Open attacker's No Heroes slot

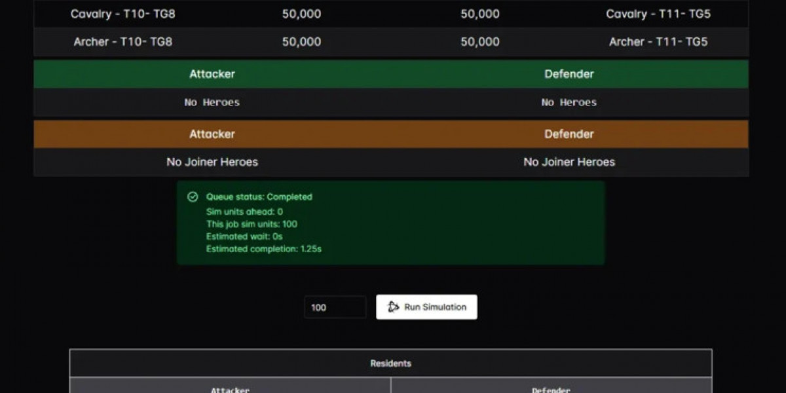(212, 102)
